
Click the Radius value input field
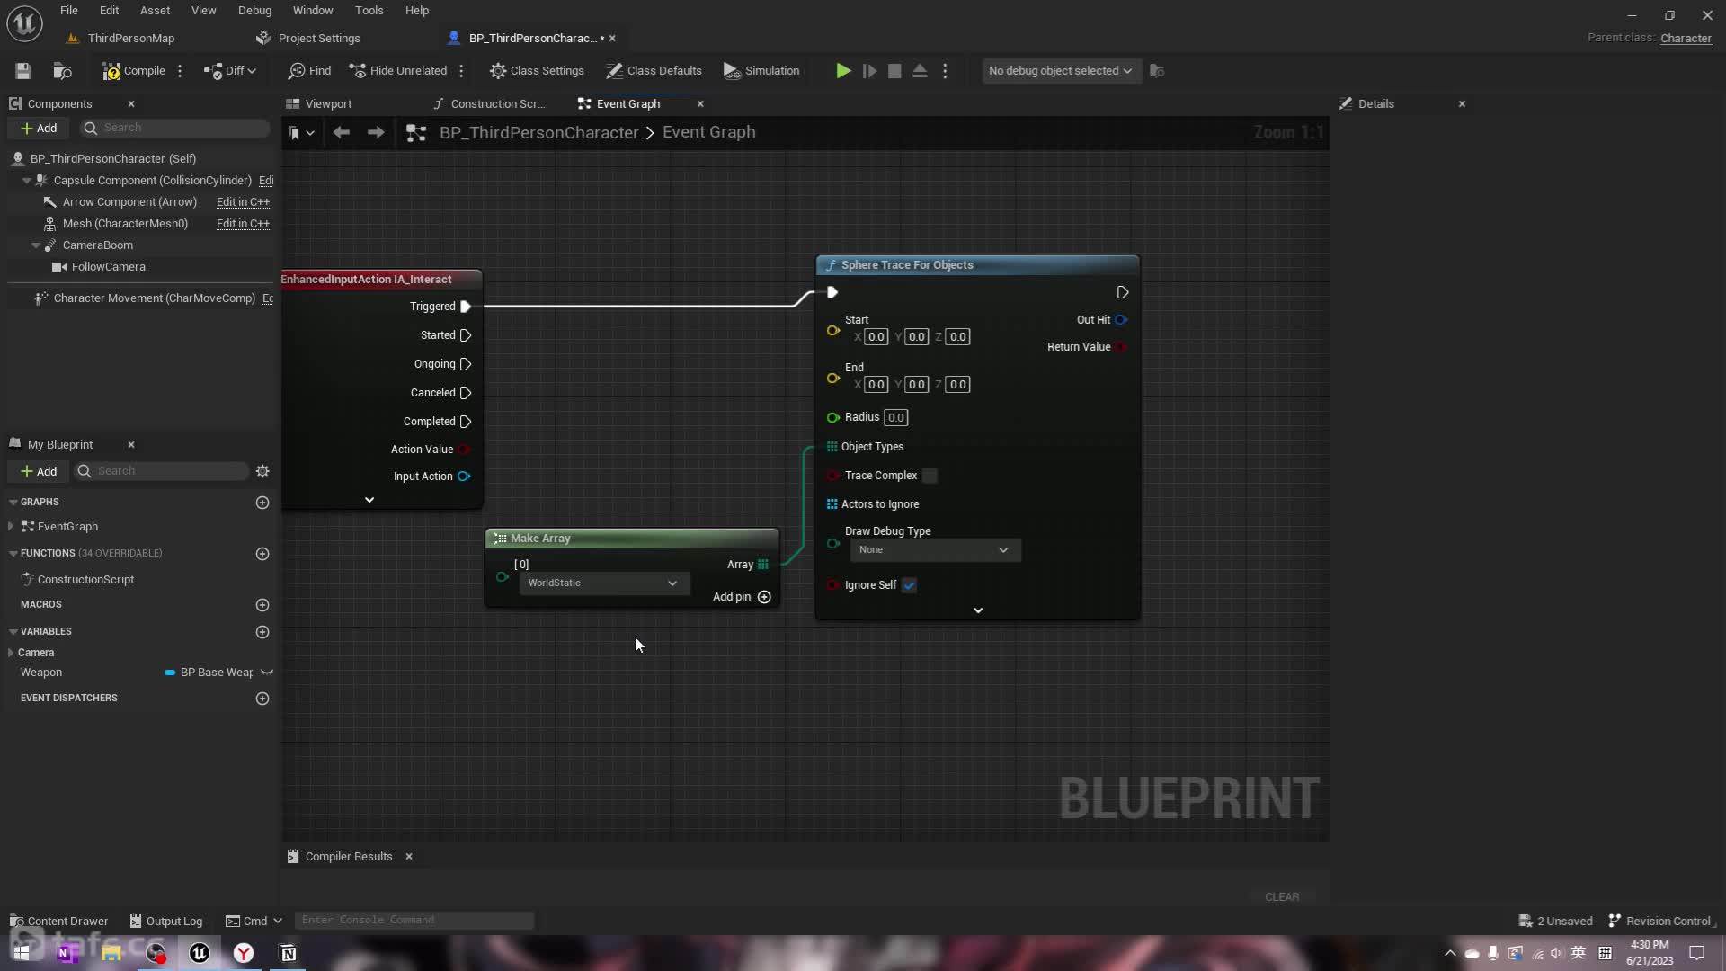tap(895, 418)
